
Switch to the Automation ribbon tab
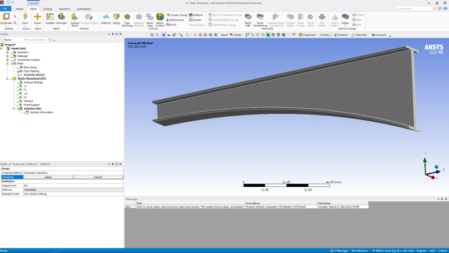tap(84, 9)
